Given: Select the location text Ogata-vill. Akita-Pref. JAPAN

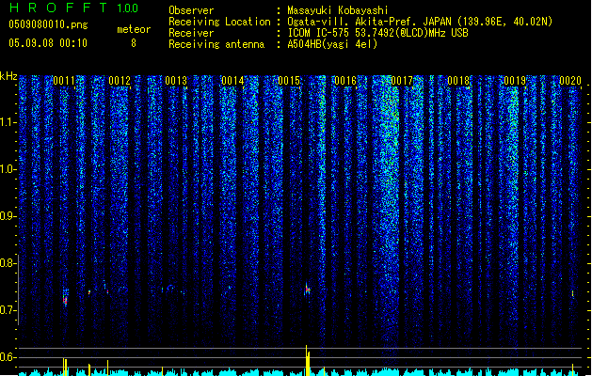Looking at the screenshot, I should tap(369, 22).
